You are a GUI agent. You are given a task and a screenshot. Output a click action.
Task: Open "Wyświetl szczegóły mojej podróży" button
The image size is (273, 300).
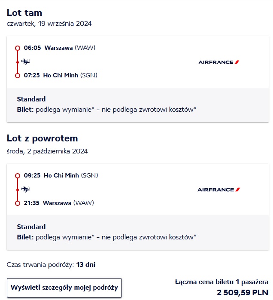tap(64, 288)
